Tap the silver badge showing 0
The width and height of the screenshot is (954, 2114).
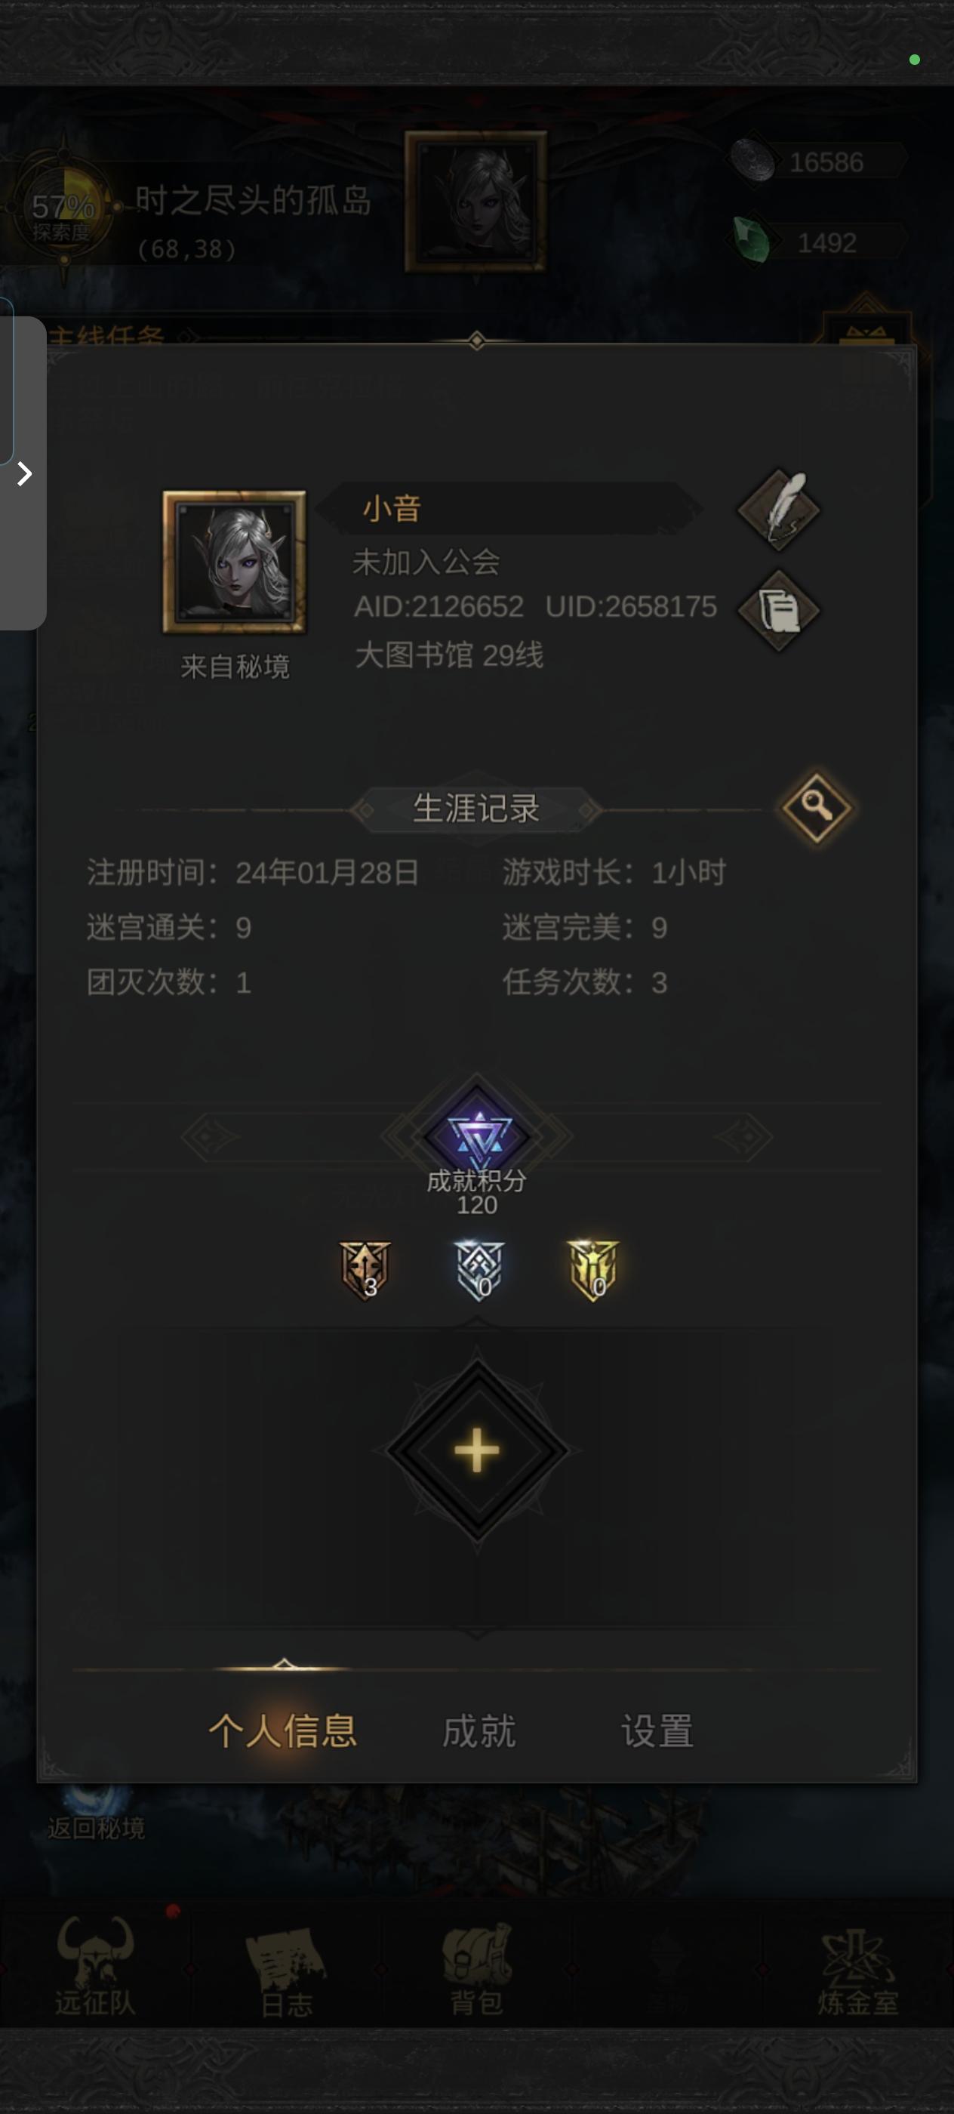[479, 1271]
